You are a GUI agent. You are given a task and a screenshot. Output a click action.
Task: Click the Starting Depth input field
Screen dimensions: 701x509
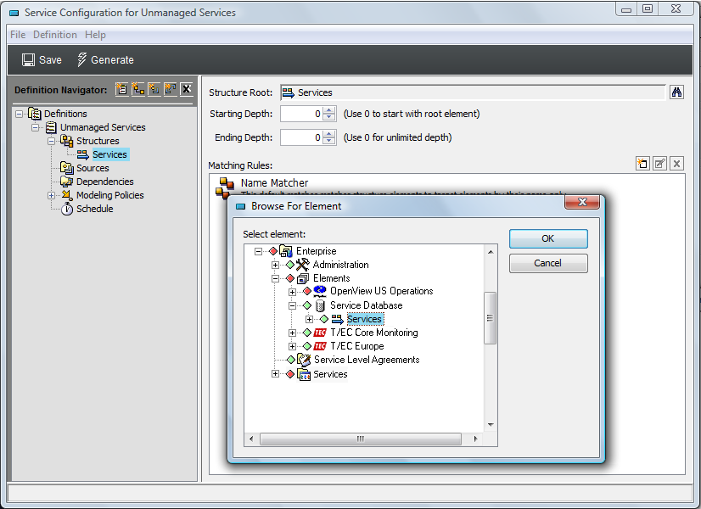(x=301, y=114)
